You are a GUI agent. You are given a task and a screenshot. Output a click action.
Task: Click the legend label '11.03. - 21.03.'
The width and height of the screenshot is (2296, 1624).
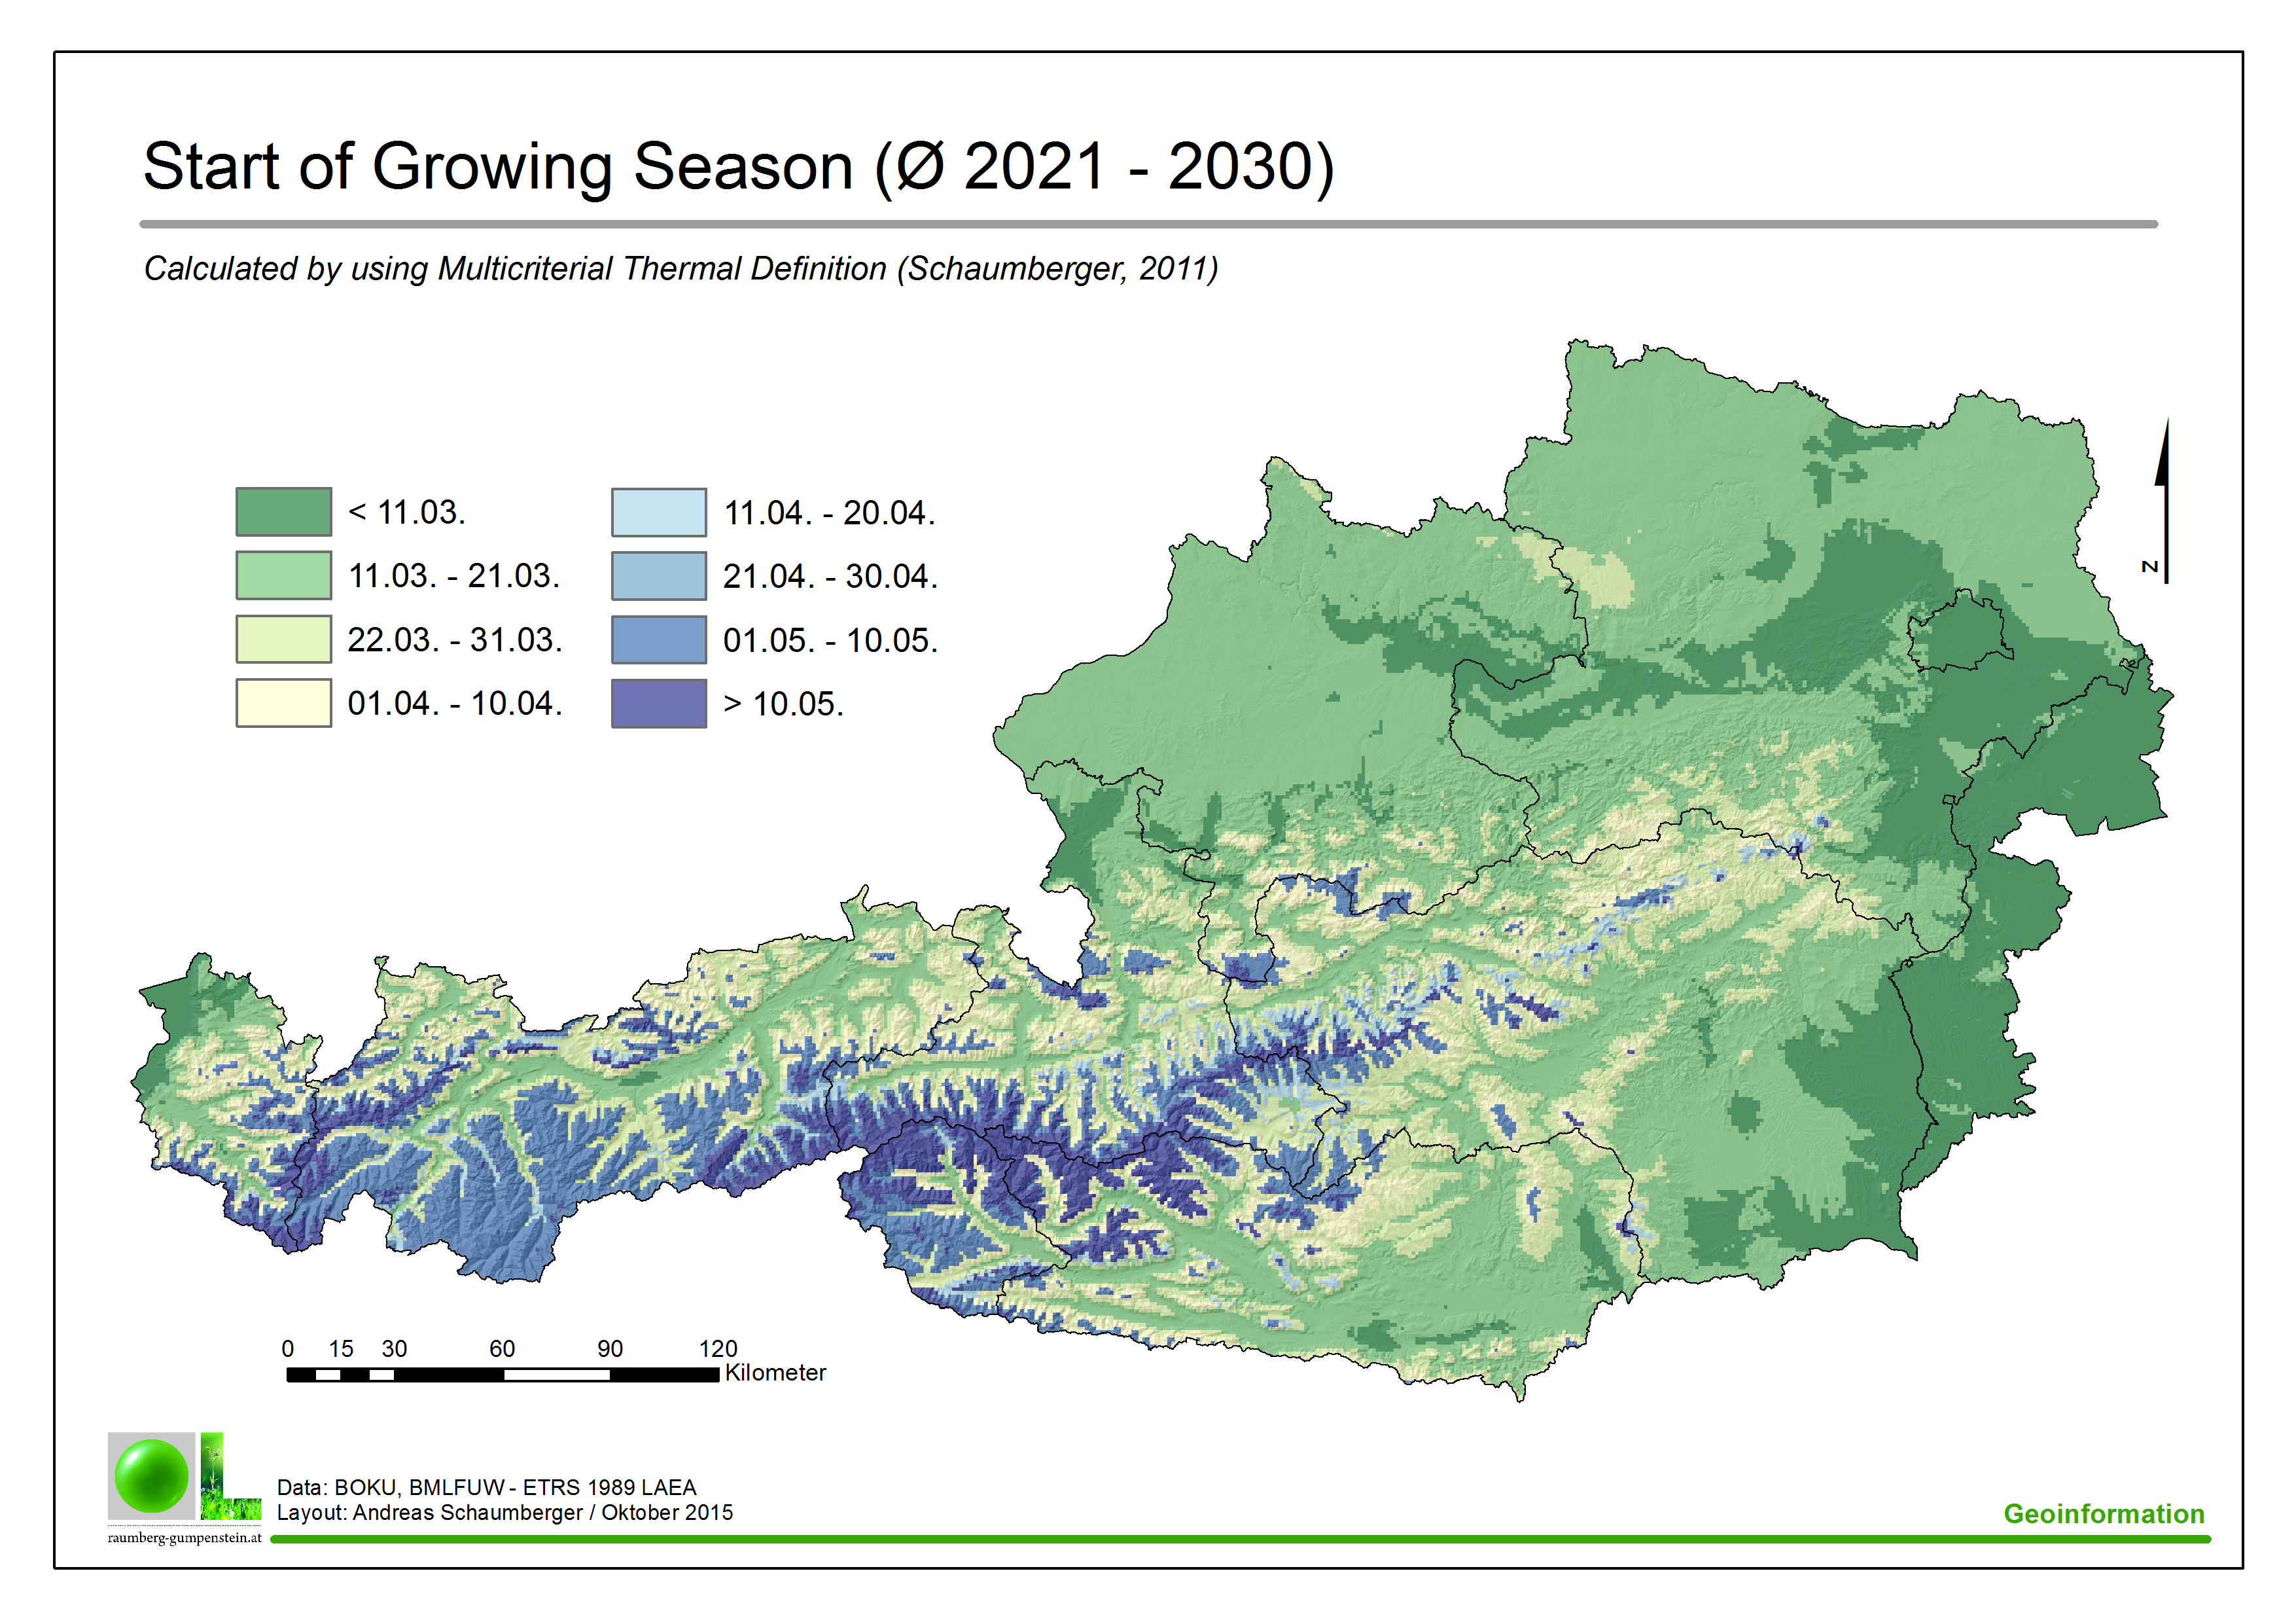[x=453, y=577]
